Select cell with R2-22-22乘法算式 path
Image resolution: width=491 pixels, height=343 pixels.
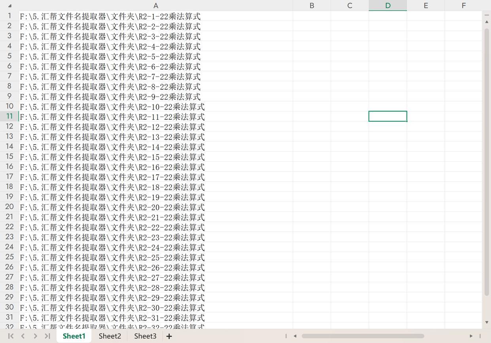tap(156, 227)
